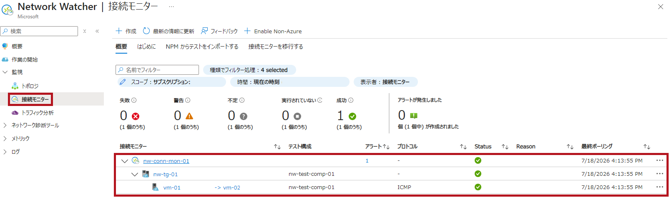Click the 名前でフィルター input field
Image resolution: width=669 pixels, height=197 pixels.
point(157,70)
